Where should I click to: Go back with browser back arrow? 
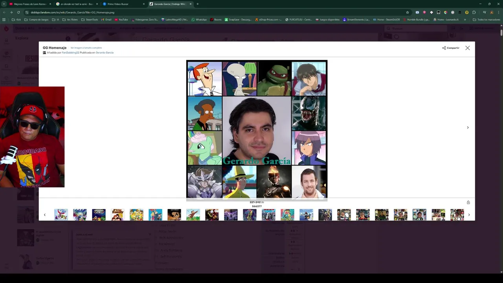point(4,12)
